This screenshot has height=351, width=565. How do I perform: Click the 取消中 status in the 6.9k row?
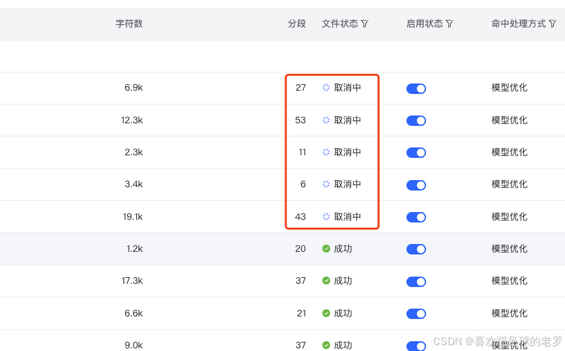347,87
